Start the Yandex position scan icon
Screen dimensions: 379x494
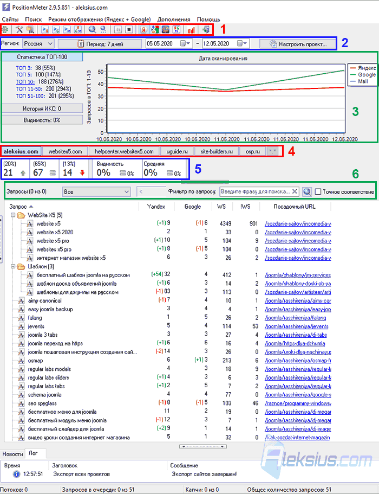[x=45, y=30]
